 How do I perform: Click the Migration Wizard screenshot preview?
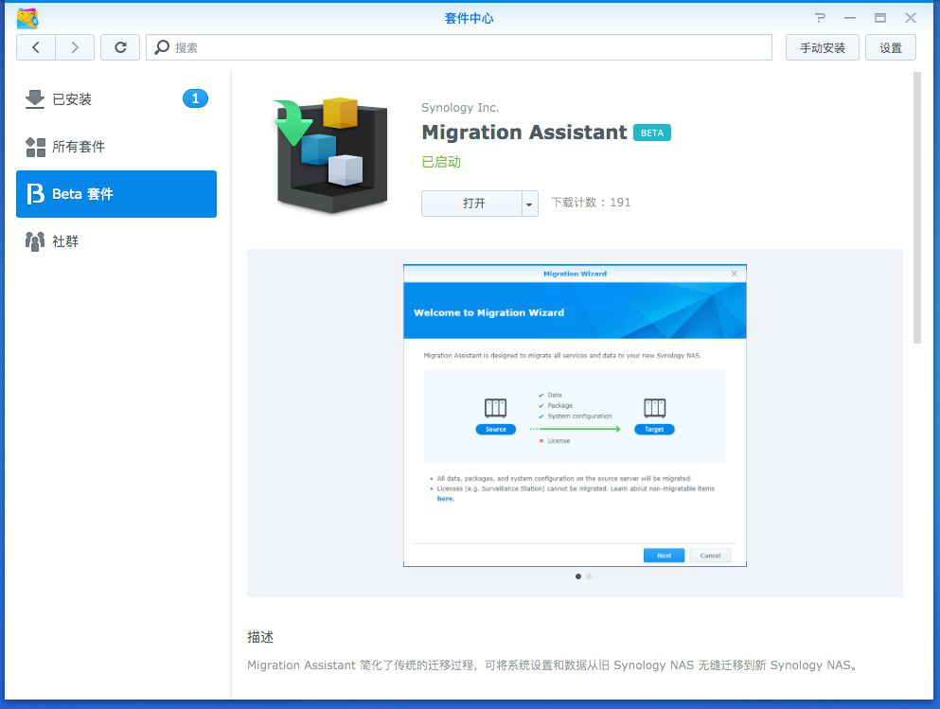click(575, 416)
